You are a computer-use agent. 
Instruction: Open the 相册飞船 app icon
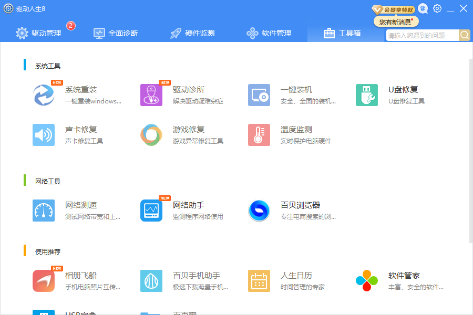click(44, 281)
